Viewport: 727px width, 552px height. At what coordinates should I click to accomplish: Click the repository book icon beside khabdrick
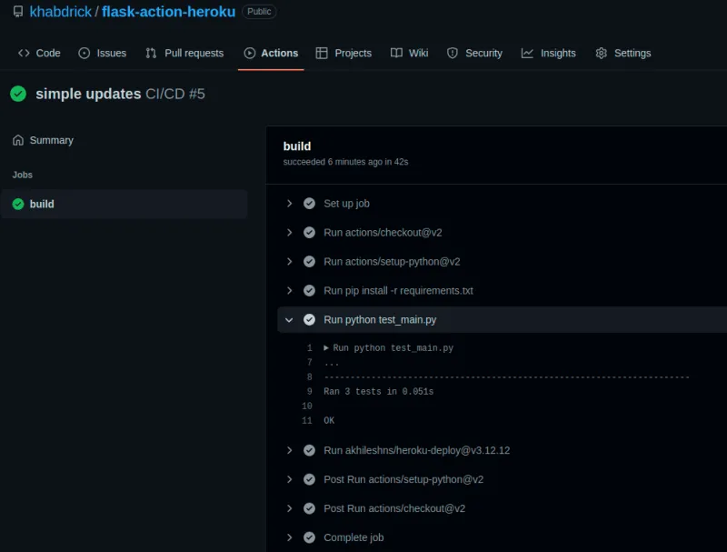18,12
